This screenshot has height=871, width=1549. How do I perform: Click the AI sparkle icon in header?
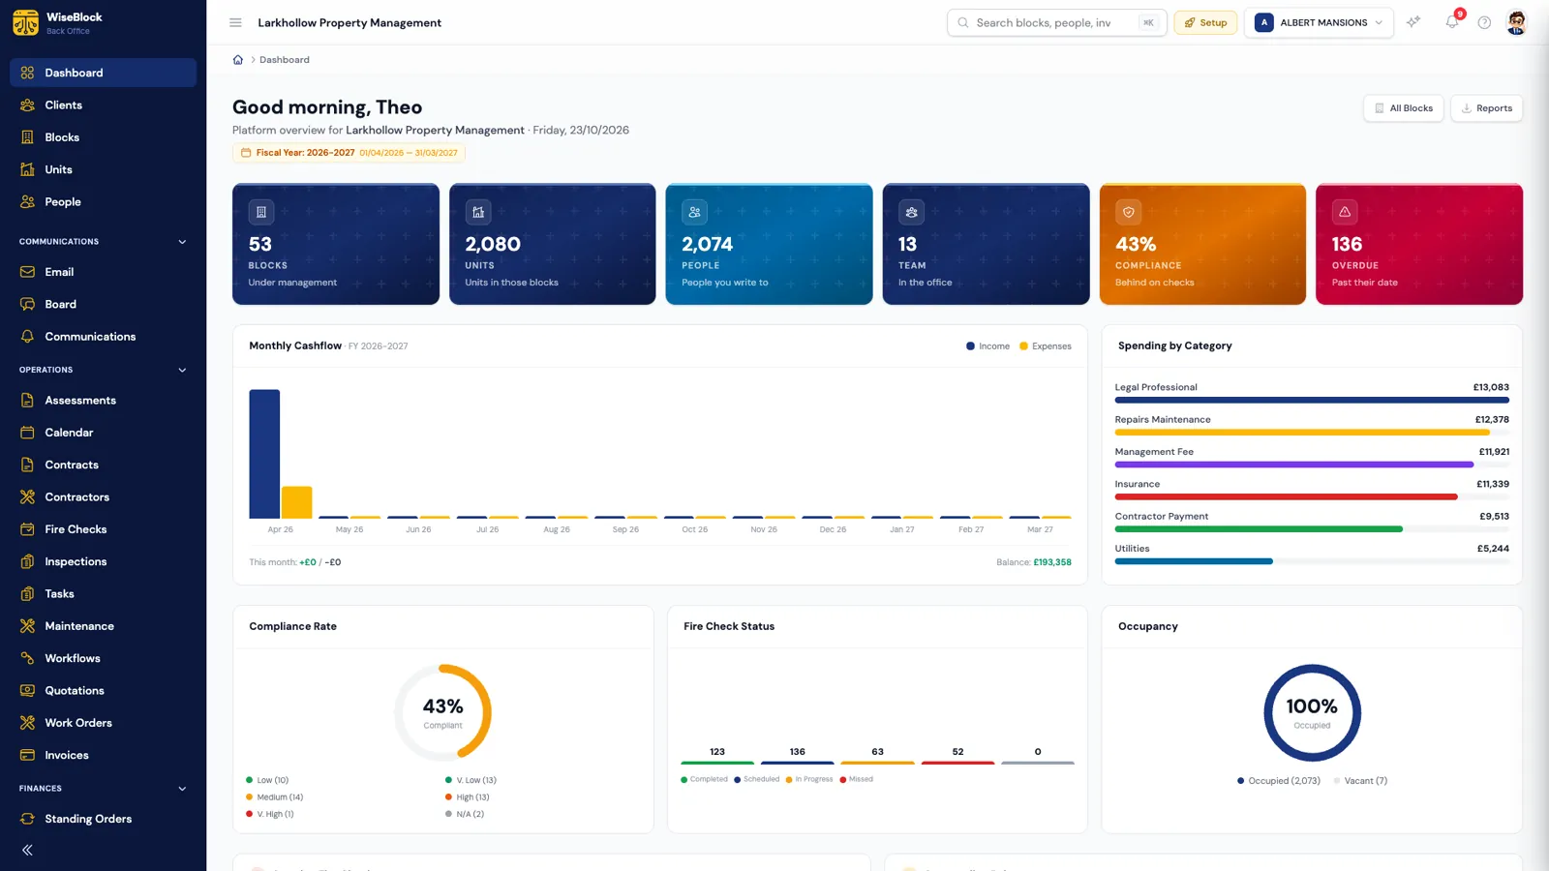point(1413,22)
